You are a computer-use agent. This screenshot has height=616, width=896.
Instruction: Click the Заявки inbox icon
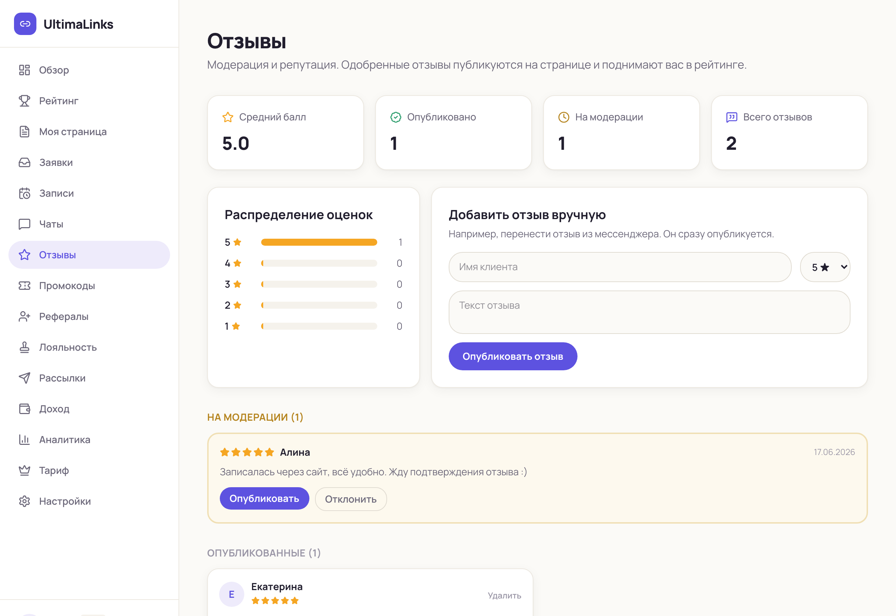(24, 162)
